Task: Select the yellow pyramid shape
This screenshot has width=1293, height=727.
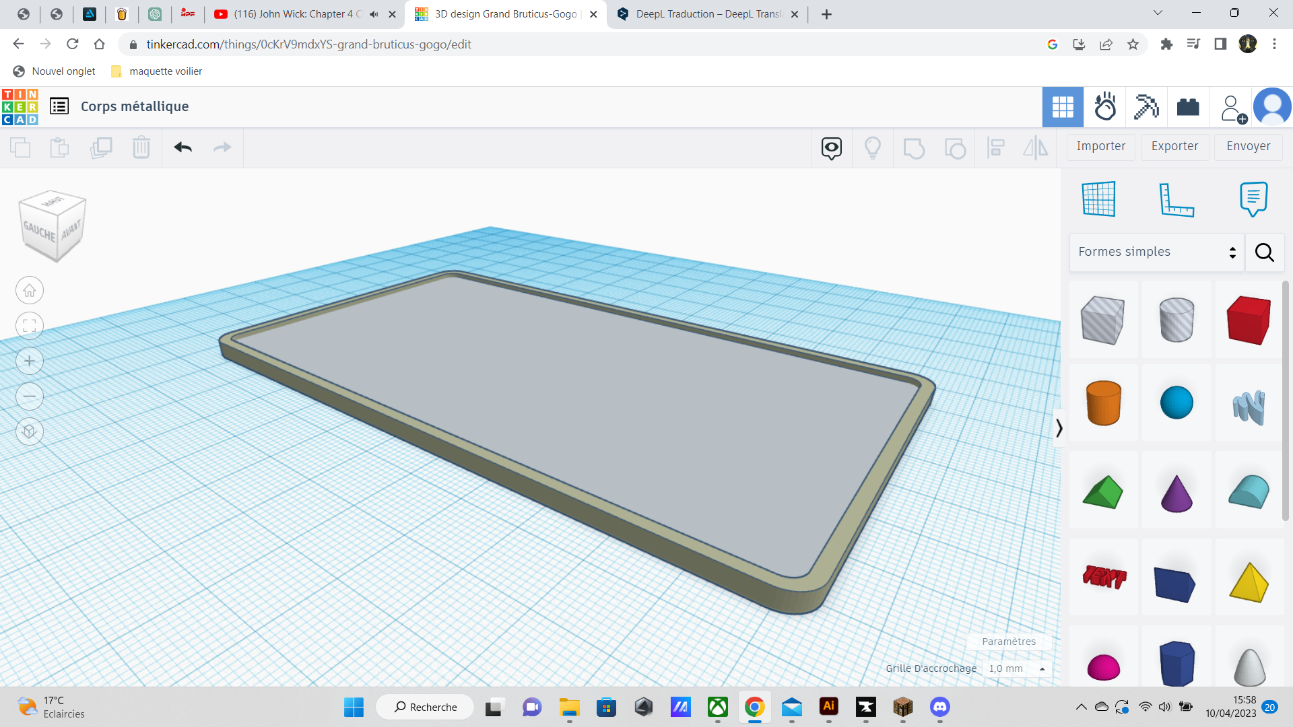Action: (1249, 582)
